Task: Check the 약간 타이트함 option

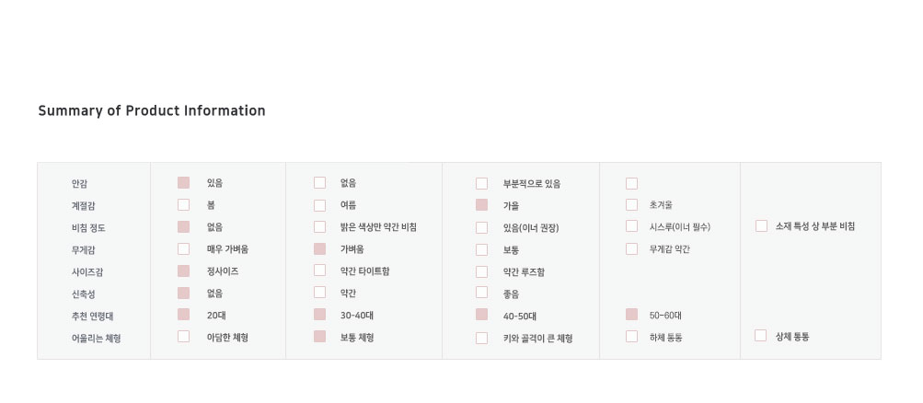Action: 319,271
